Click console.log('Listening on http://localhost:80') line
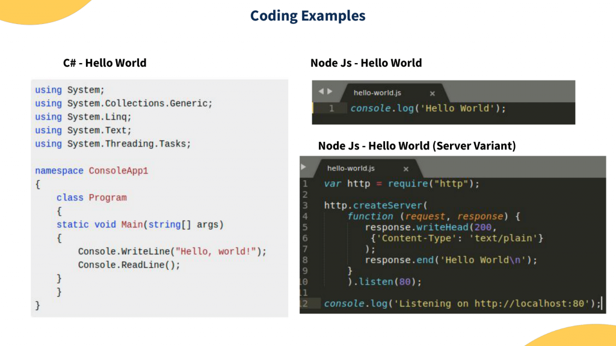The height and width of the screenshot is (346, 616). [x=463, y=303]
